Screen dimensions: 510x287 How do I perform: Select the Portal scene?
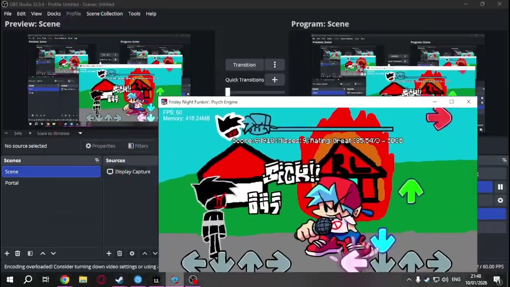51,183
